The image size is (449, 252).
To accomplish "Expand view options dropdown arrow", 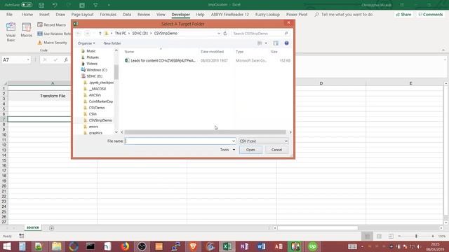I will pyautogui.click(x=266, y=43).
